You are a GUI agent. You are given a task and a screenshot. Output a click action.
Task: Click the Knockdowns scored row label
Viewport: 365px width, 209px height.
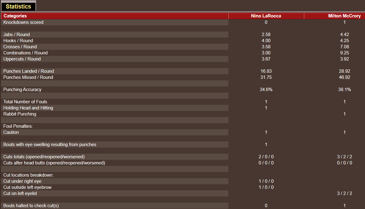pyautogui.click(x=23, y=22)
